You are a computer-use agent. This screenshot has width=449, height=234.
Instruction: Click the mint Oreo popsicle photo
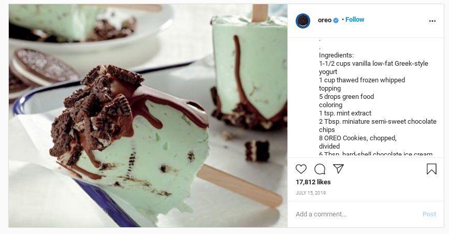(x=148, y=116)
